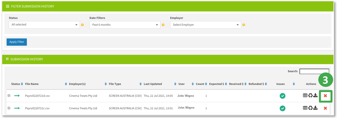Open table view for Payroll220721c.csv

coord(305,108)
